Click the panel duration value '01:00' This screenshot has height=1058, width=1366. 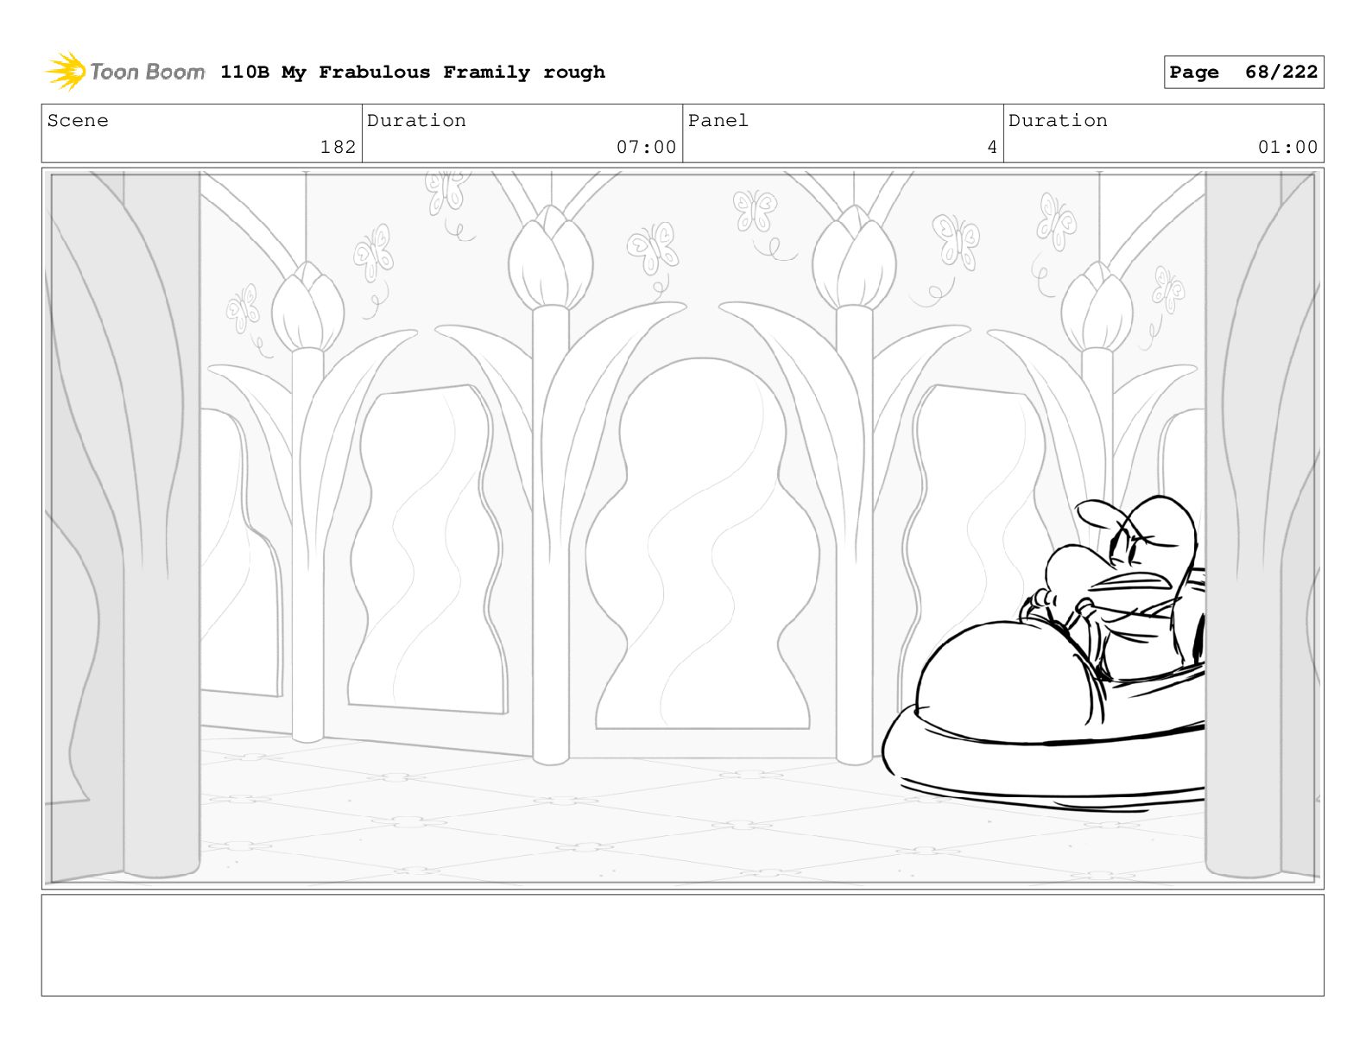point(1287,148)
